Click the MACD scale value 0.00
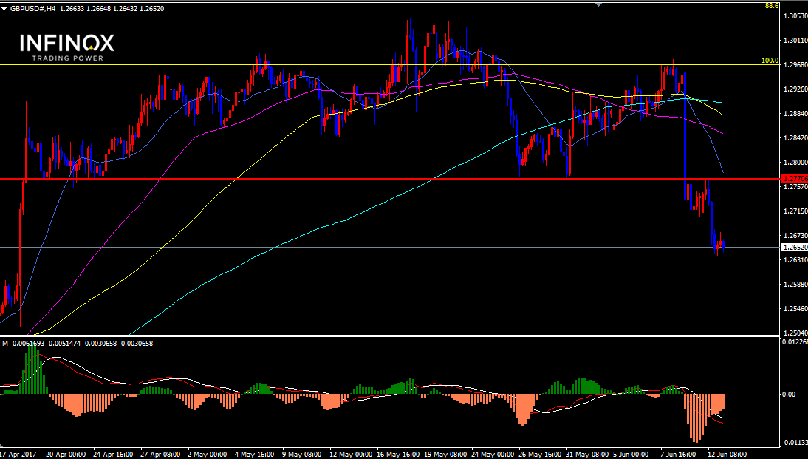Image resolution: width=808 pixels, height=459 pixels. [788, 395]
